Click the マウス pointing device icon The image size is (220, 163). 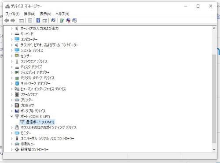point(17,127)
